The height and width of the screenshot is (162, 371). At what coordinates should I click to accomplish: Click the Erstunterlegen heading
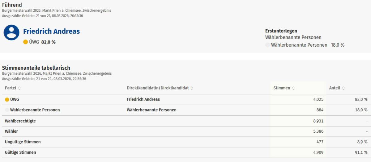click(281, 31)
